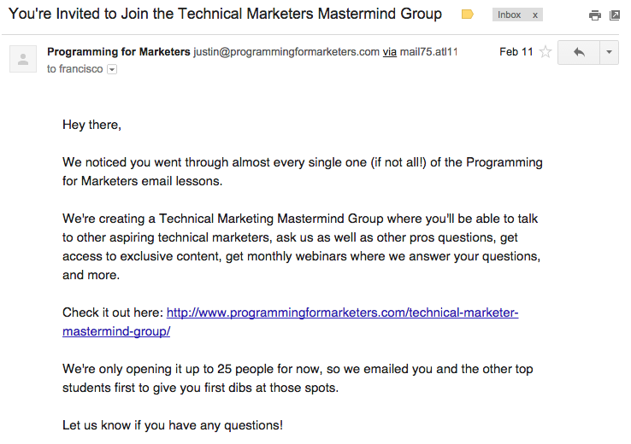The height and width of the screenshot is (444, 631).
Task: Click the Inbox label tag
Action: pyautogui.click(x=509, y=15)
